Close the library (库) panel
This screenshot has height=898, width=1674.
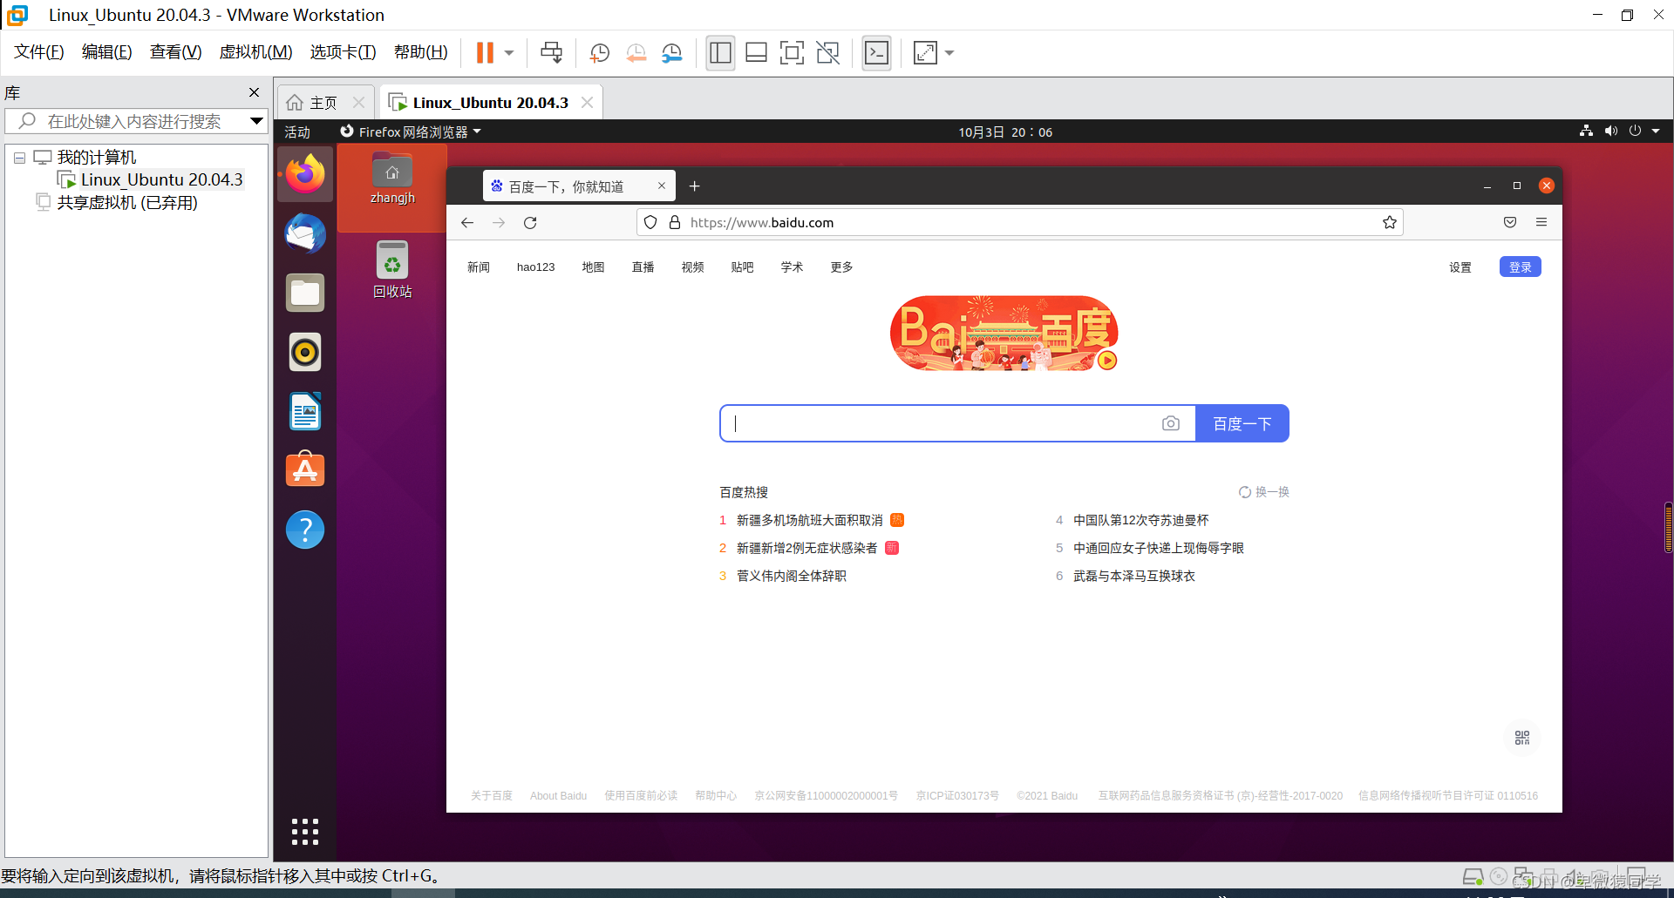[254, 92]
